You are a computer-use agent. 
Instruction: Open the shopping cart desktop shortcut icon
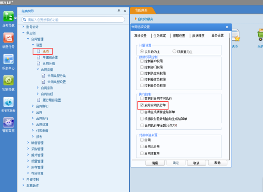click(260, 35)
